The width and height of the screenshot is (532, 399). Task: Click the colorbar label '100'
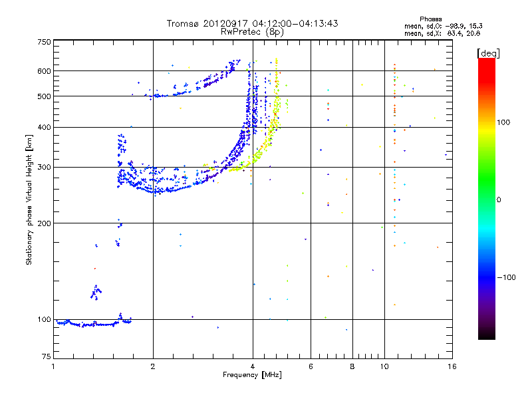tap(503, 122)
